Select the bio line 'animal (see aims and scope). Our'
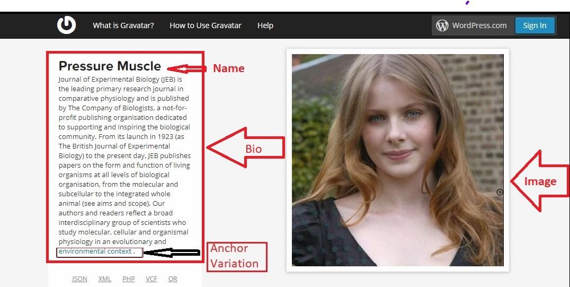Image resolution: width=570 pixels, height=287 pixels. coord(112,203)
